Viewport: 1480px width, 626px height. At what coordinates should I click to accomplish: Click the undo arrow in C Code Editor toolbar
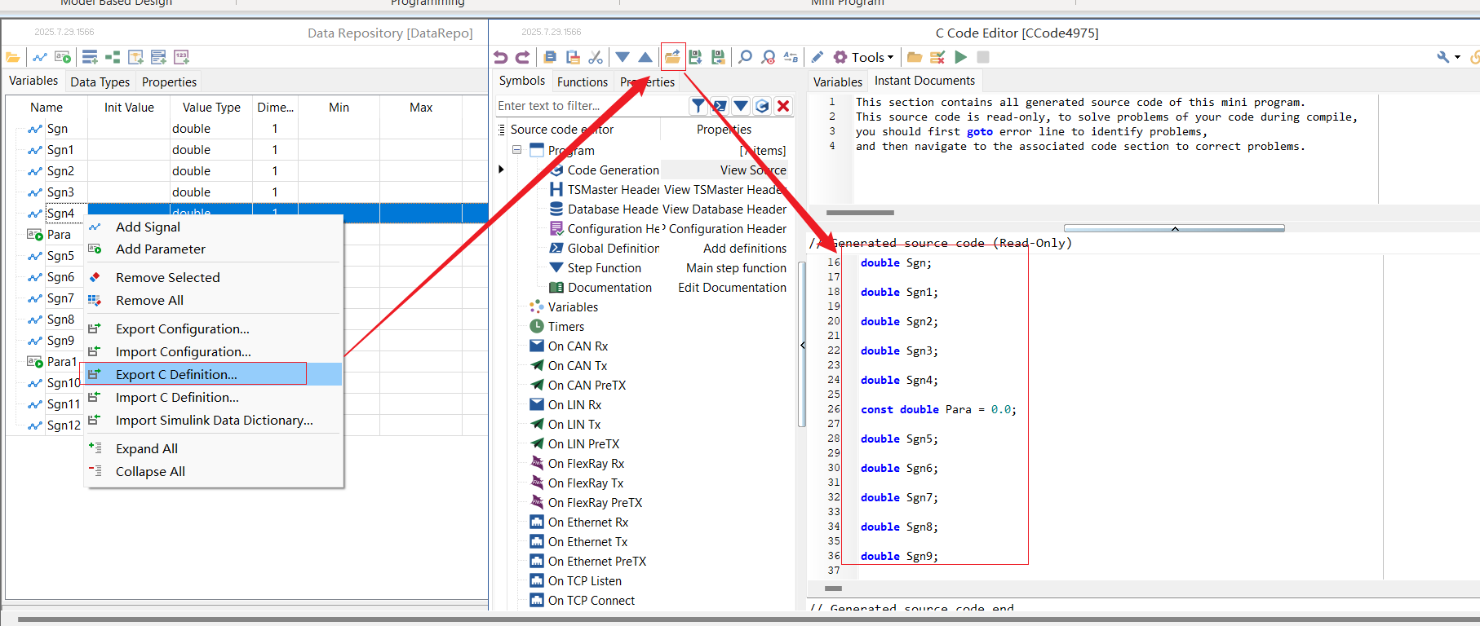tap(500, 57)
